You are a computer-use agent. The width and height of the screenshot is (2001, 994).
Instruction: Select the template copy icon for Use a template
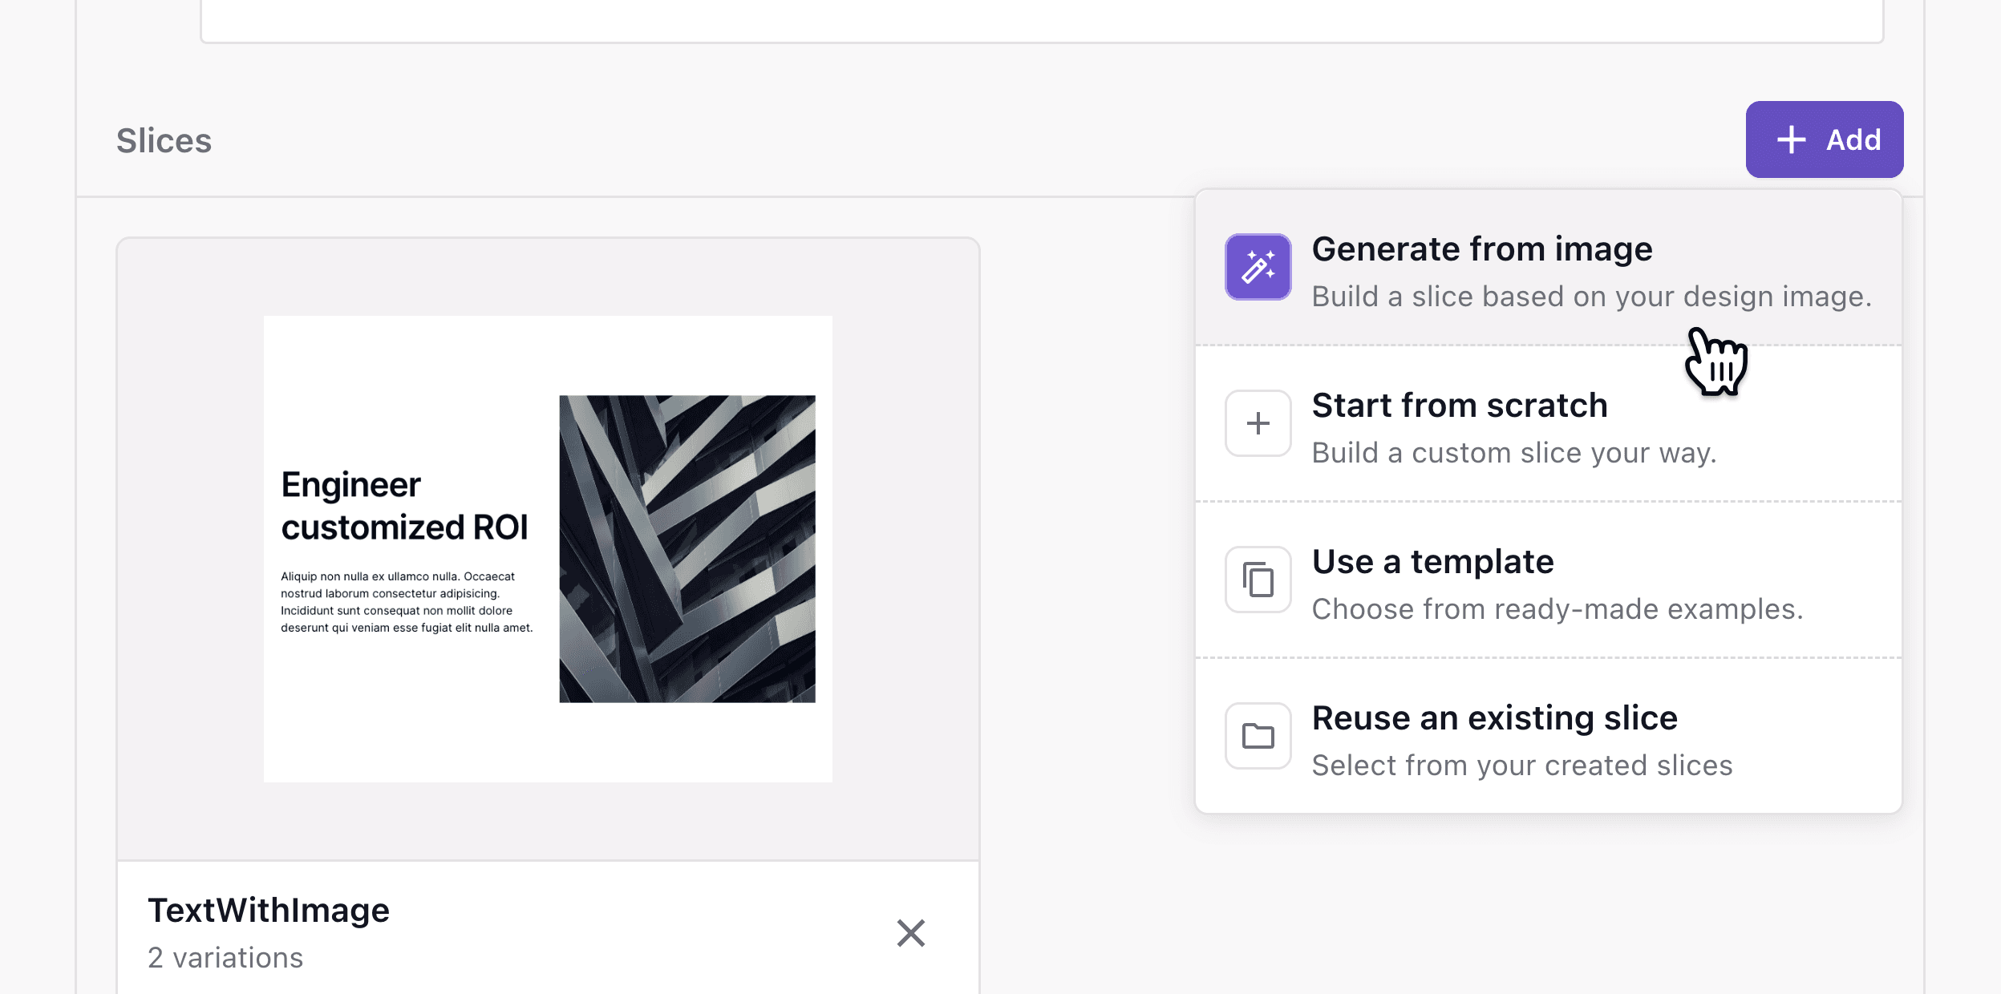pos(1257,580)
